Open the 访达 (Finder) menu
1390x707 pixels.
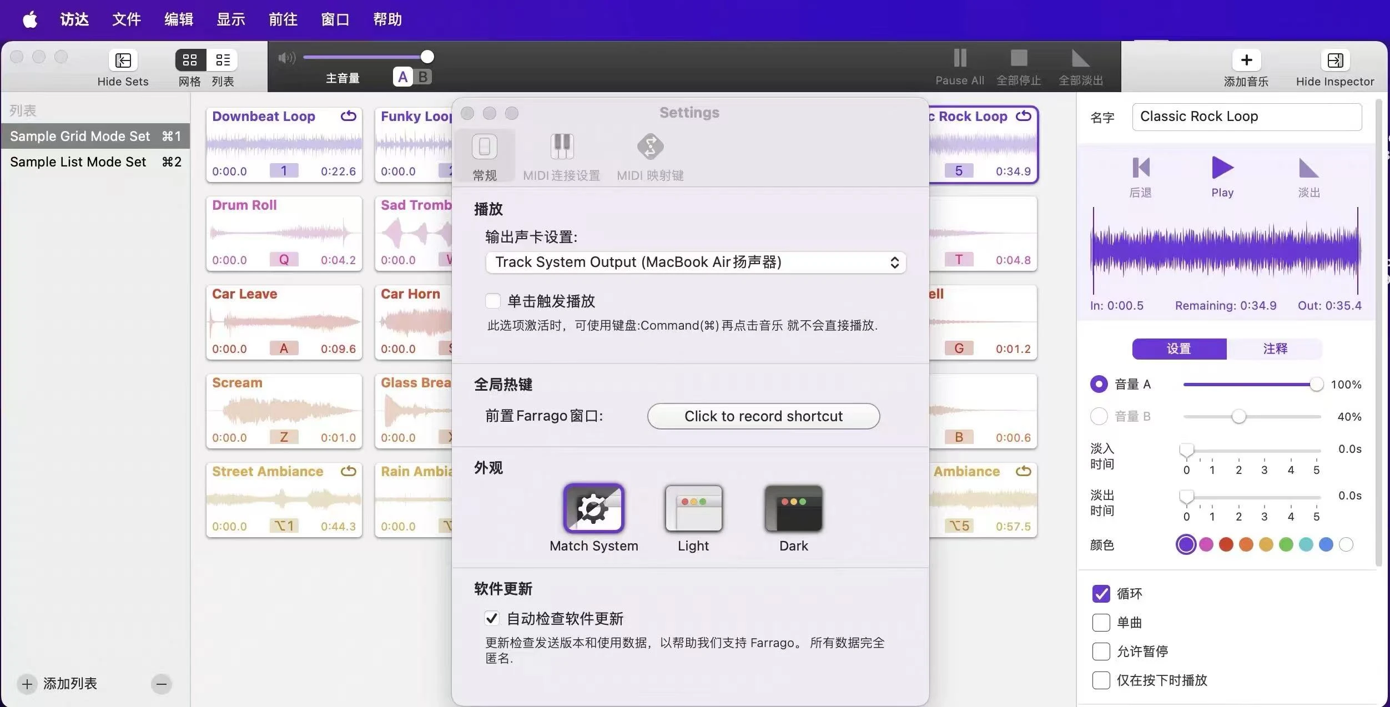tap(74, 19)
